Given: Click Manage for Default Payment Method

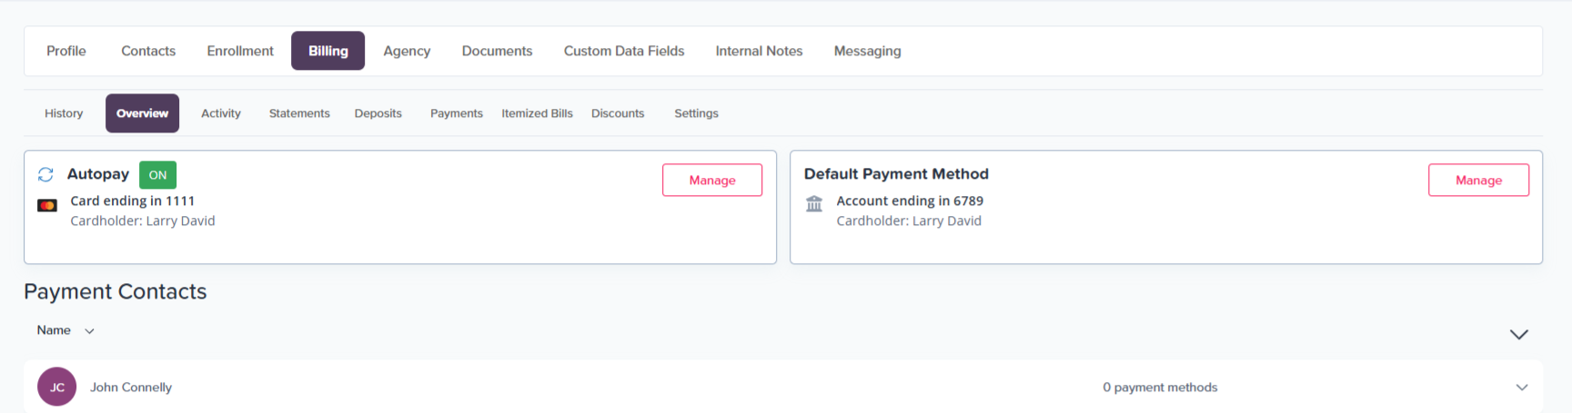Looking at the screenshot, I should pos(1478,180).
